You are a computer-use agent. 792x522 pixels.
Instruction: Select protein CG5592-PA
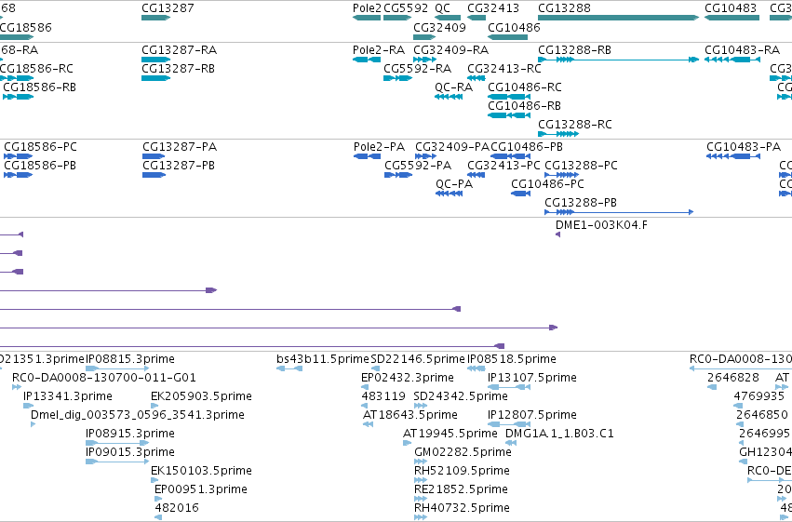[398, 175]
